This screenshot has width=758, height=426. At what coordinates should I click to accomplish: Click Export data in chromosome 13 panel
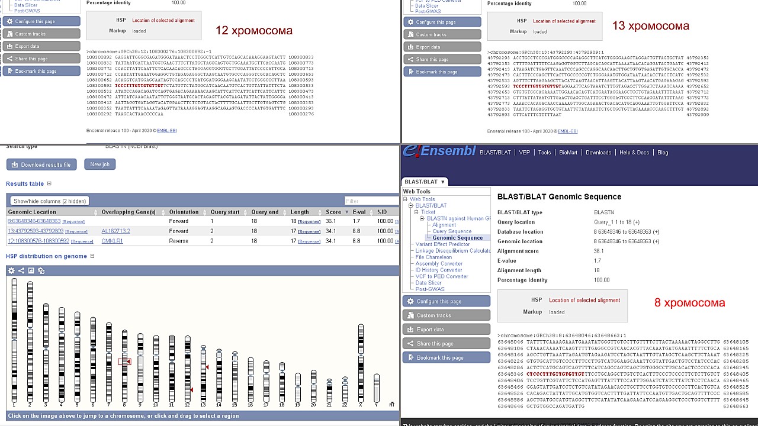click(442, 47)
